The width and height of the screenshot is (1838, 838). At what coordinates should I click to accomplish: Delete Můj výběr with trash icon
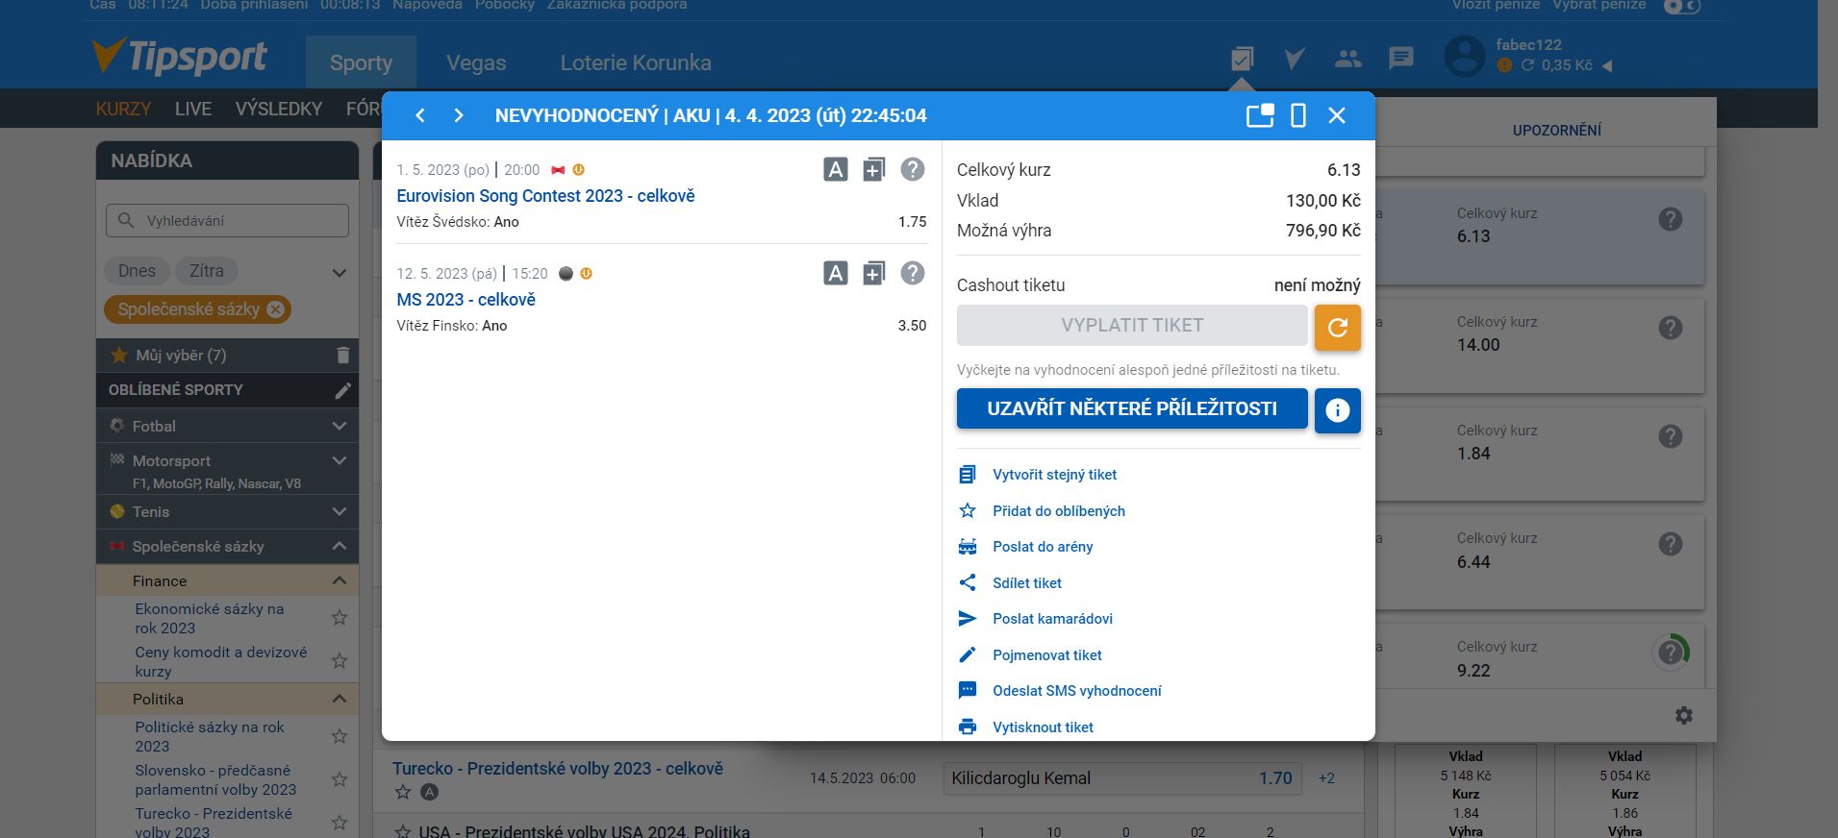tap(343, 356)
